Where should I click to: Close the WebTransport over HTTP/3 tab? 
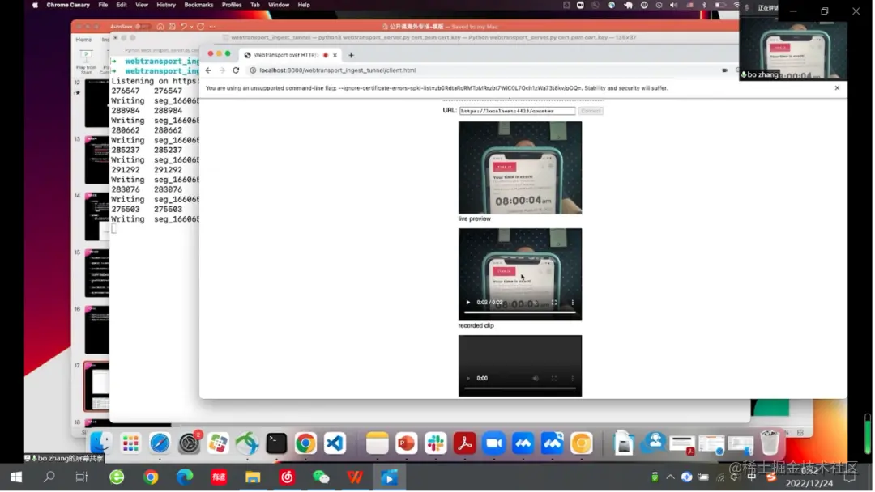tap(335, 55)
